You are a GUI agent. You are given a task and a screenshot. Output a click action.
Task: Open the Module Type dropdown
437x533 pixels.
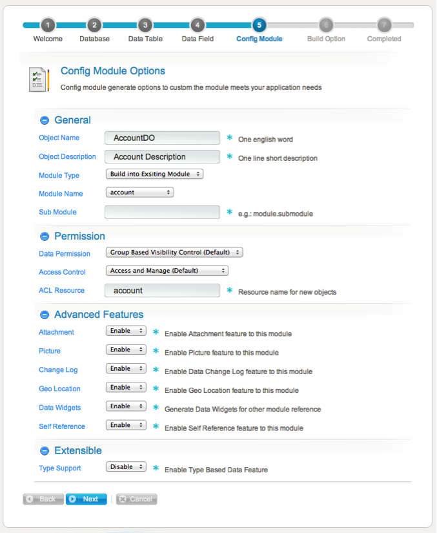tap(154, 174)
